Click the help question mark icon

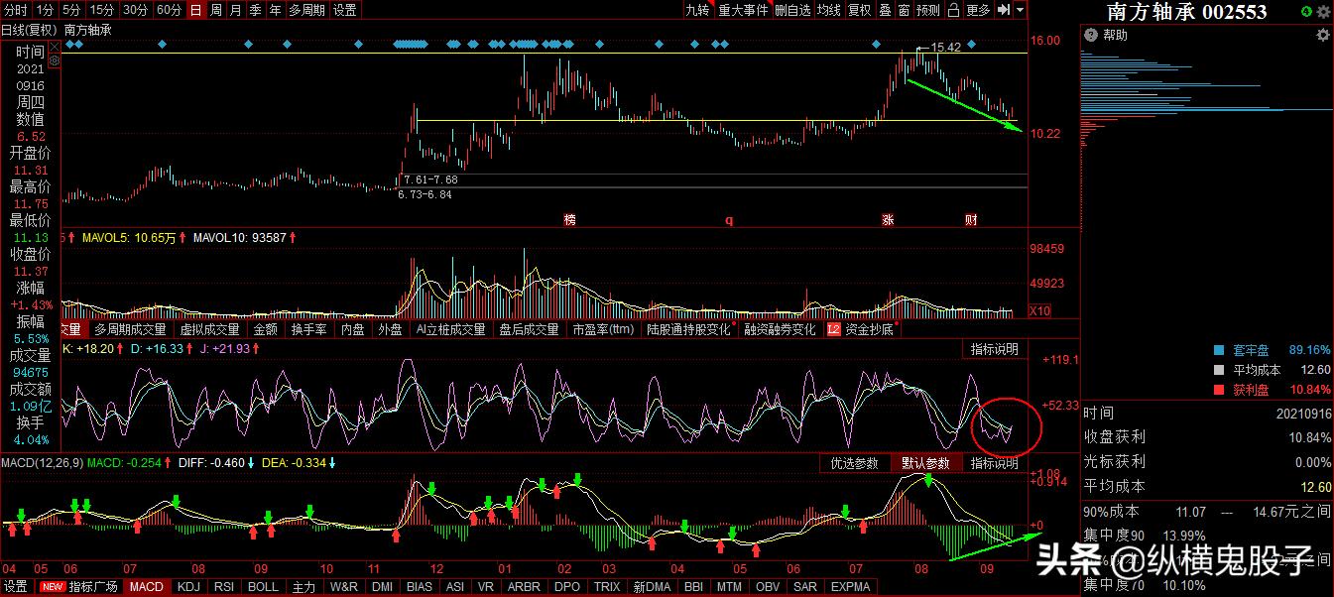(x=1090, y=35)
